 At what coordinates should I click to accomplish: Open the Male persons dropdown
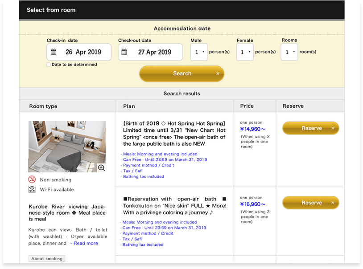199,52
